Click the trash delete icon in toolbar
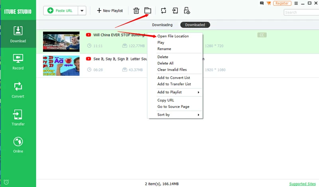 136,11
